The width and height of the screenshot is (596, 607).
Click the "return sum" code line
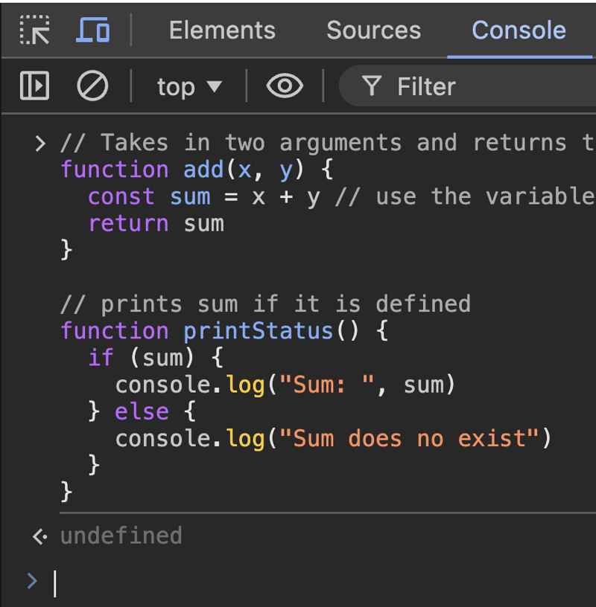156,224
